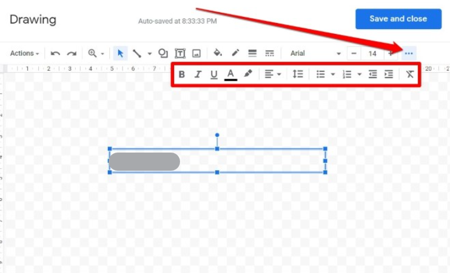Open the highlight color marker

(248, 74)
